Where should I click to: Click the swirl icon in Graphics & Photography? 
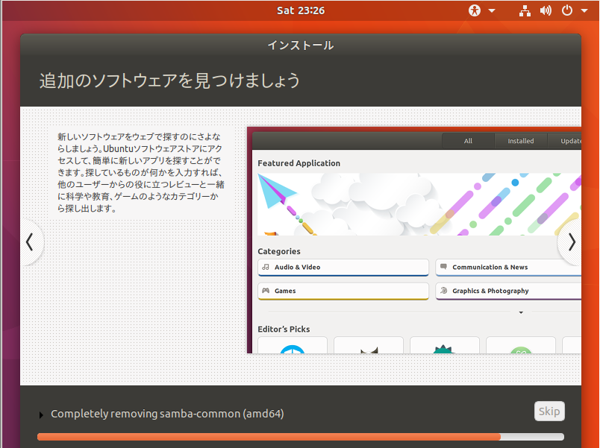click(443, 291)
